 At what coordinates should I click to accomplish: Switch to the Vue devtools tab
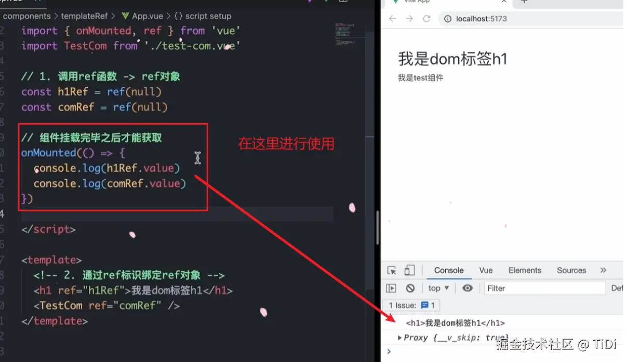coord(486,271)
